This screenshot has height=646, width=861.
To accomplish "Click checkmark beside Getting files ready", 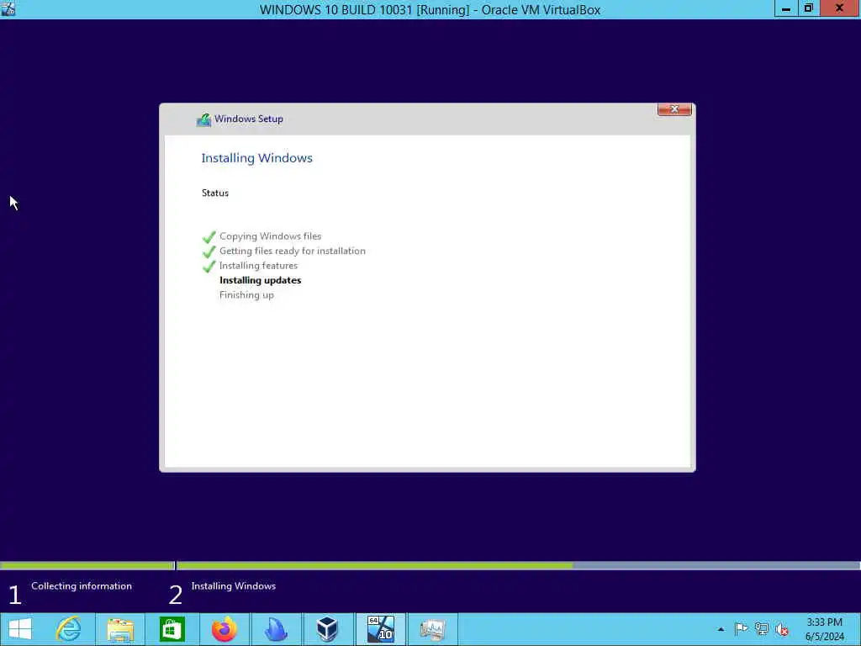I will pyautogui.click(x=209, y=252).
